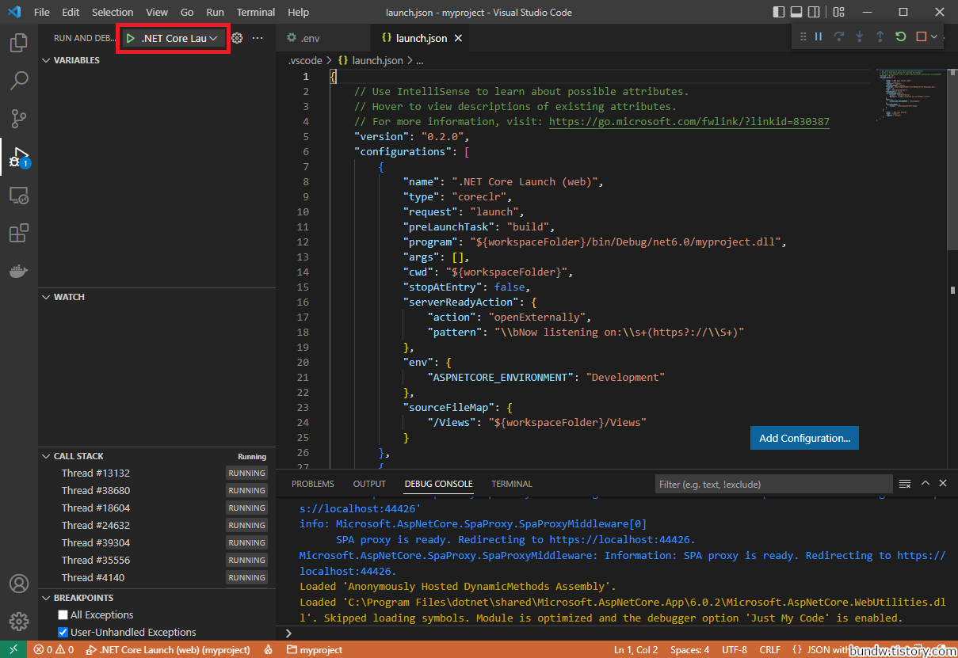Toggle the bottom panel layout icon

[797, 12]
